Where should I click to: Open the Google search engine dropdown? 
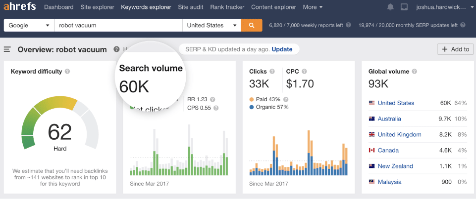[x=29, y=25]
